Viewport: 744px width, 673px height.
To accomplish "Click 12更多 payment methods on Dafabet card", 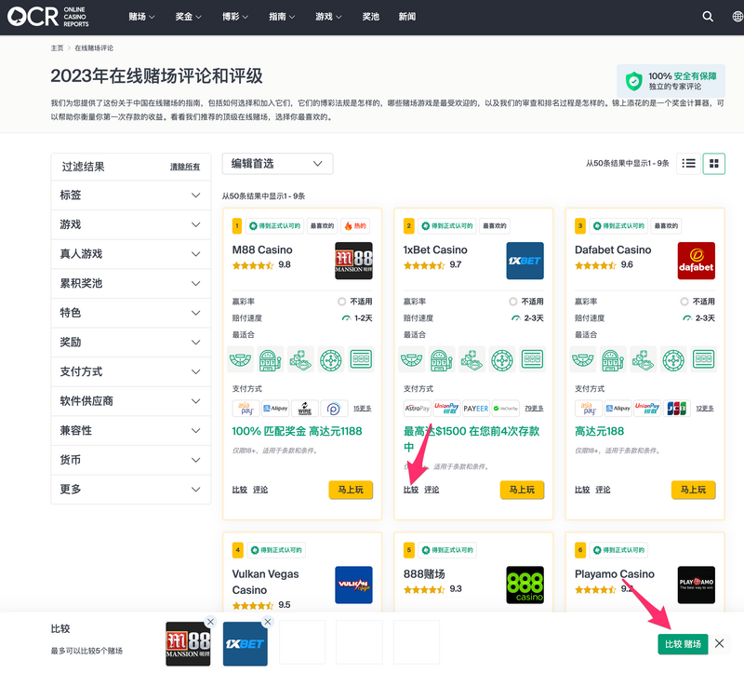I will [705, 409].
